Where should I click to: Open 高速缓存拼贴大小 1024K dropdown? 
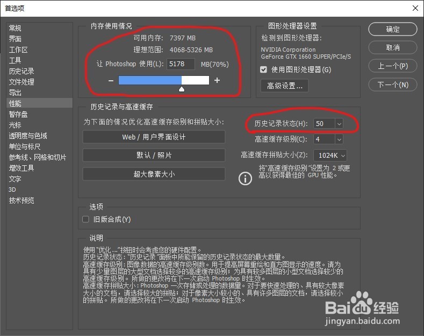(330, 155)
